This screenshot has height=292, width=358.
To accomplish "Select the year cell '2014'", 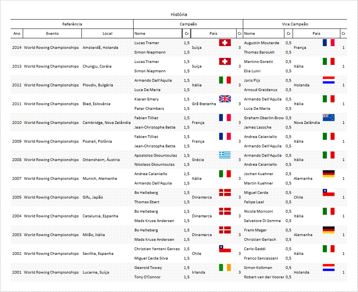I will (x=17, y=47).
